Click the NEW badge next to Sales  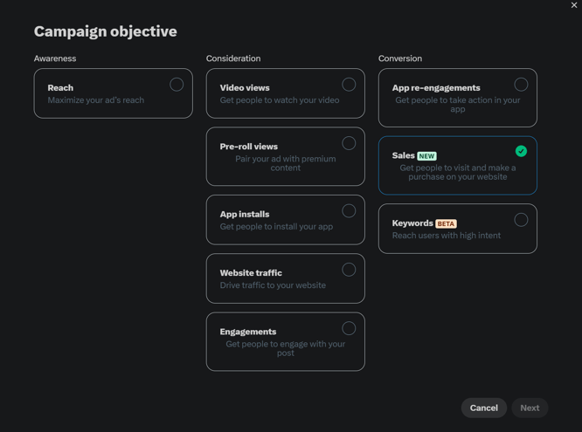[x=426, y=156]
